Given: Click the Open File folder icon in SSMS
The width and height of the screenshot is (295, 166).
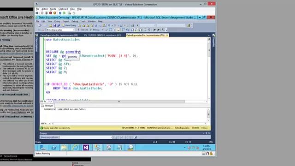Looking at the screenshot, I should (50, 25).
